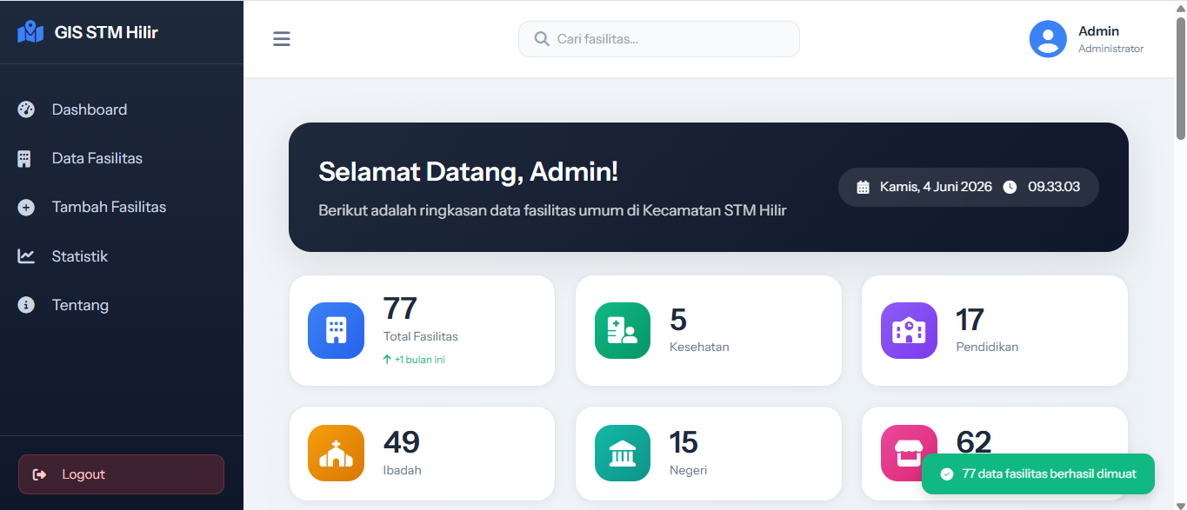Click the Tambah Fasilitas plus icon

26,208
